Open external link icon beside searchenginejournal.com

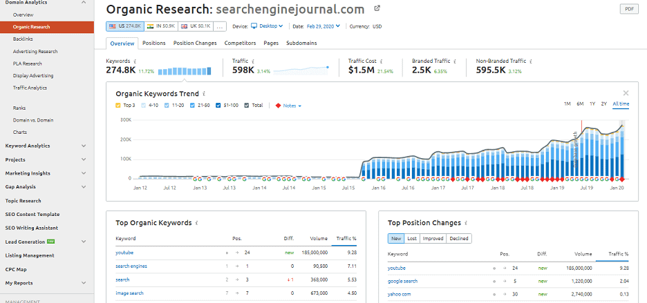click(x=377, y=8)
